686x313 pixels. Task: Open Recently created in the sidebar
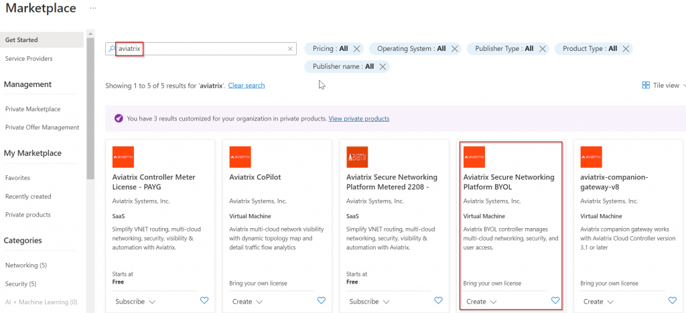[x=28, y=197]
